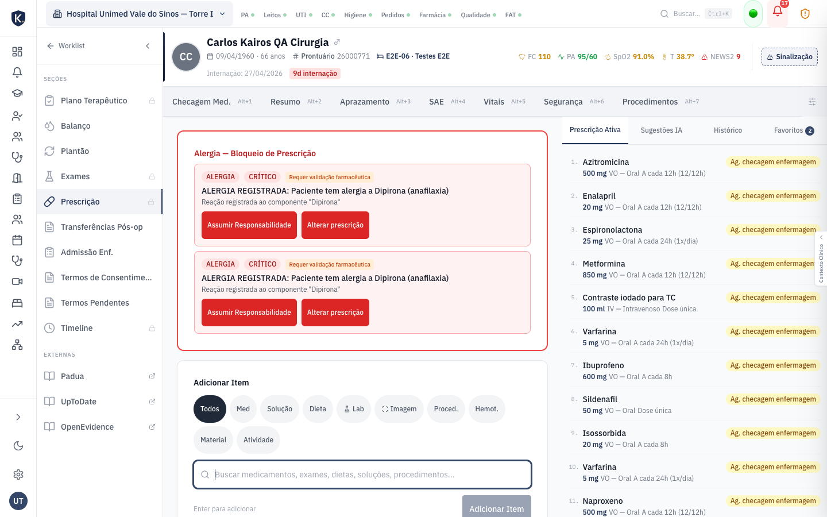Toggle dark mode with the moon icon
827x517 pixels.
tap(18, 446)
